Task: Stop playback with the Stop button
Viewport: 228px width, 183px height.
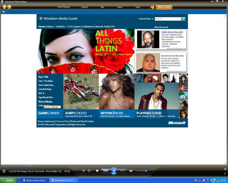Action: [x=97, y=171]
